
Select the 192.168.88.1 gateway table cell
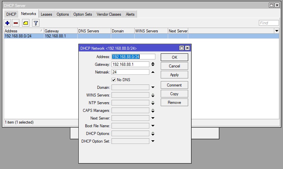coord(61,36)
